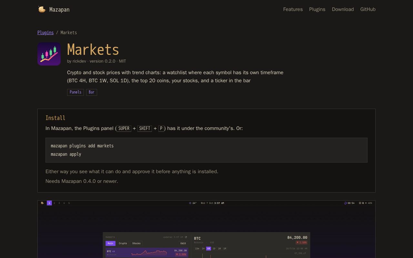Go to Plugins in the top navigation
Screen dimensions: 413x258
(x=317, y=9)
